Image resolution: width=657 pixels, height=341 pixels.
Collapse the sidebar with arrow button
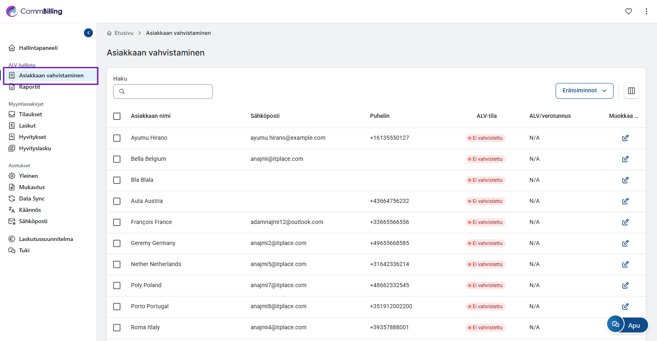(88, 33)
